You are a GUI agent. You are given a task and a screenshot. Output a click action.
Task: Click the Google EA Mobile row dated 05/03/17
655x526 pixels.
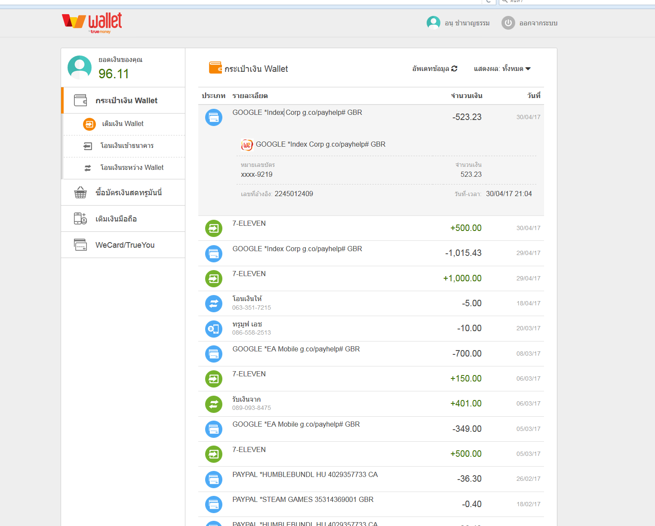tap(371, 429)
